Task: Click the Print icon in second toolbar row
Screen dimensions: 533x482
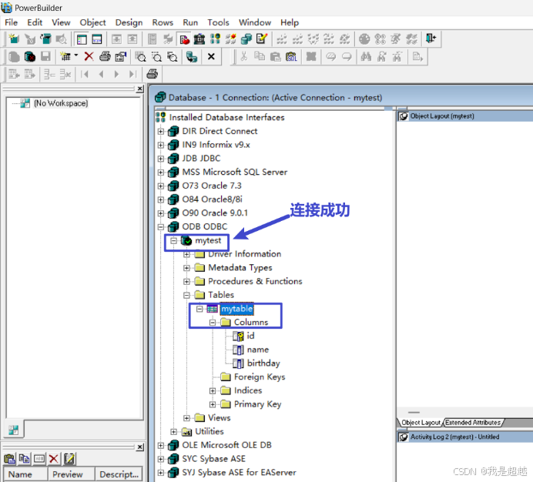Action: [105, 56]
